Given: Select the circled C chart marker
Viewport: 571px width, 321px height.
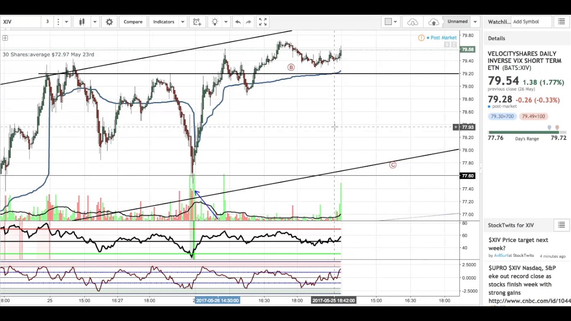Looking at the screenshot, I should pyautogui.click(x=393, y=165).
